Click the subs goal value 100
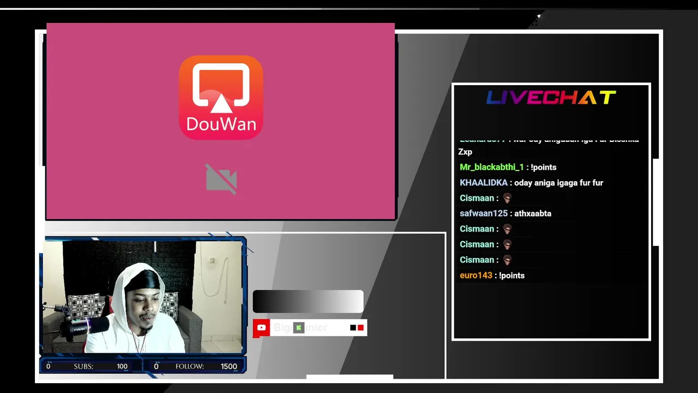The height and width of the screenshot is (393, 698). [x=122, y=366]
